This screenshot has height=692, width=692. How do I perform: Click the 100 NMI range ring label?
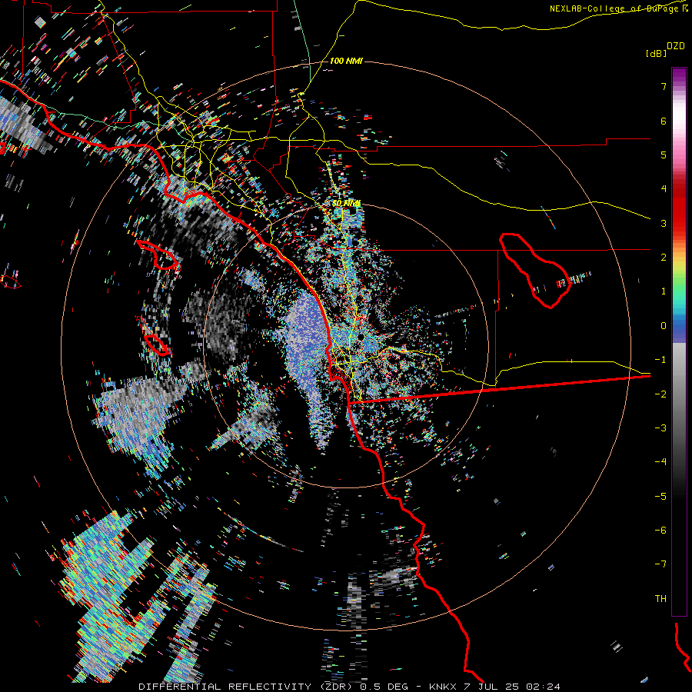346,61
